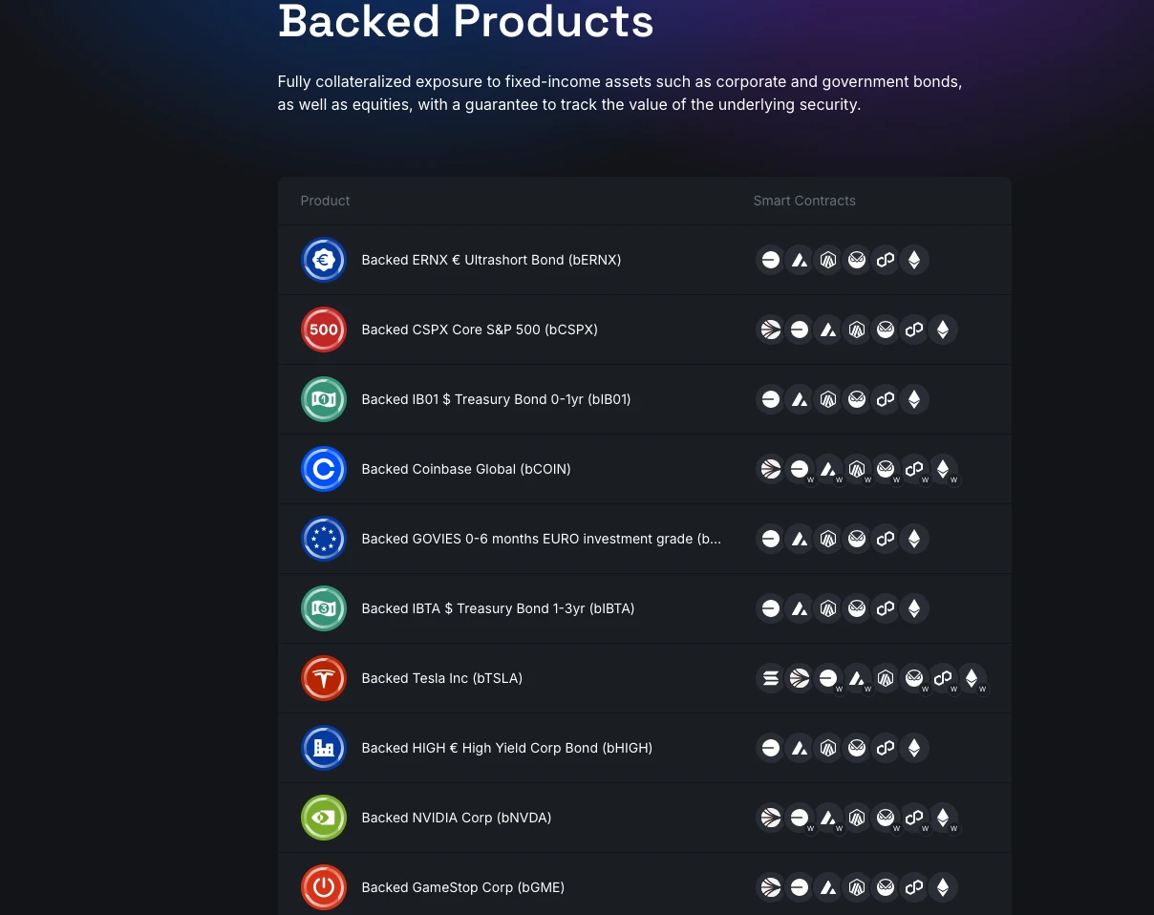Open Backed ERNX € Ultrashort Bond product

tap(491, 260)
